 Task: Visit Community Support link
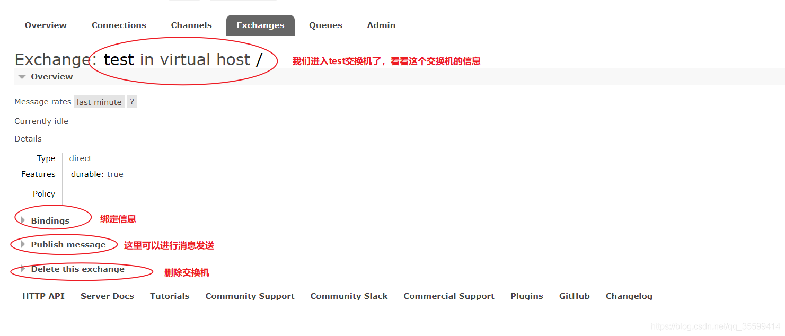[x=250, y=296]
